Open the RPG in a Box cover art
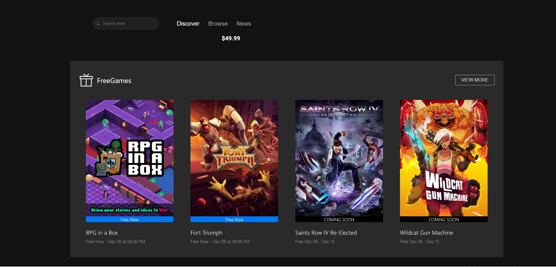This screenshot has width=556, height=267. (130, 158)
